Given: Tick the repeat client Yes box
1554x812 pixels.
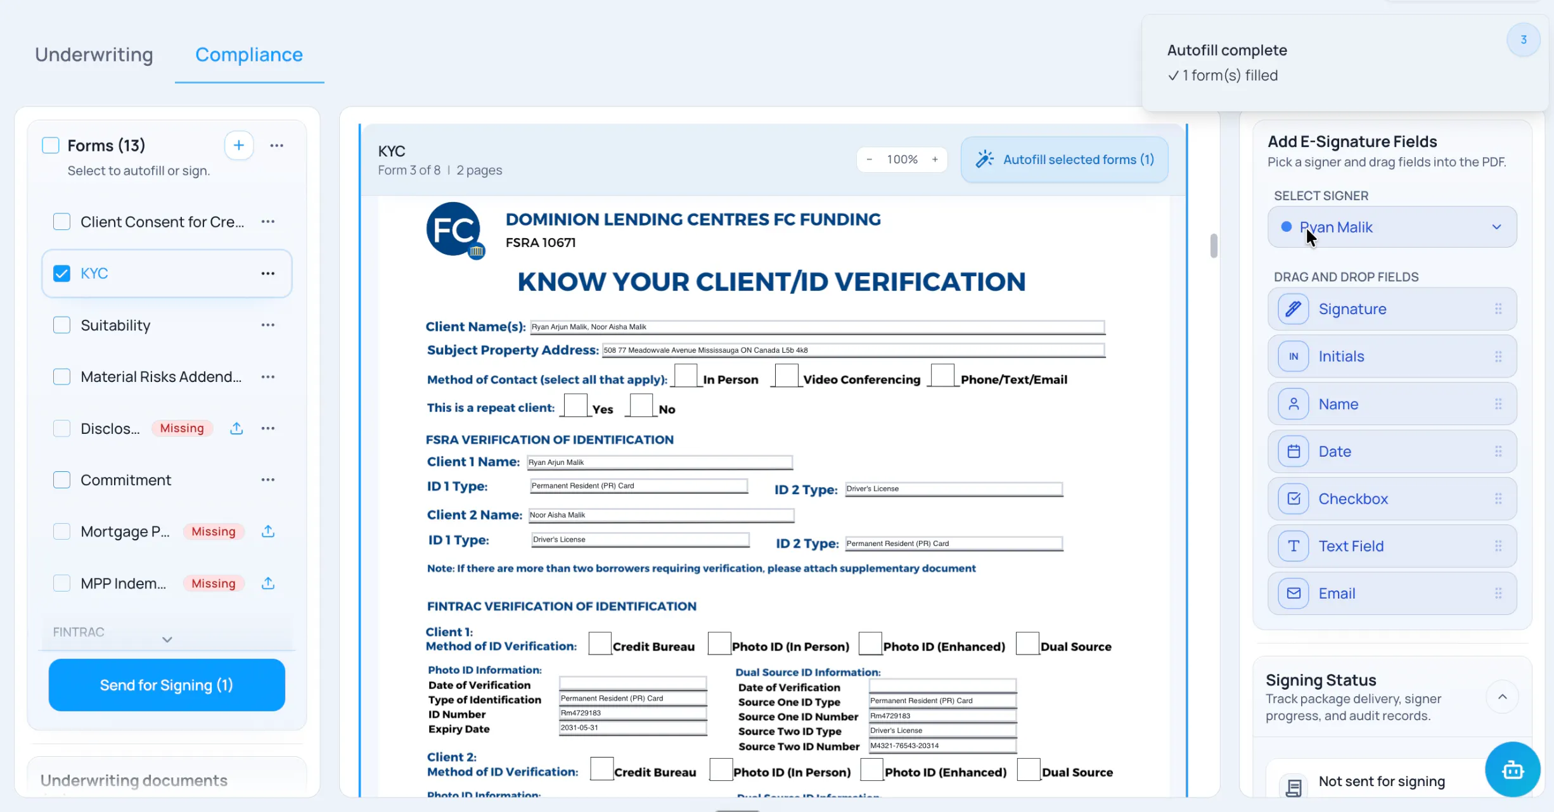Looking at the screenshot, I should click(x=575, y=405).
